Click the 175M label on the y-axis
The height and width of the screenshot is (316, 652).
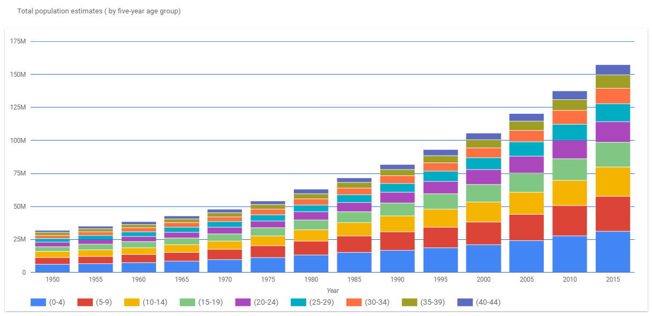(18, 41)
